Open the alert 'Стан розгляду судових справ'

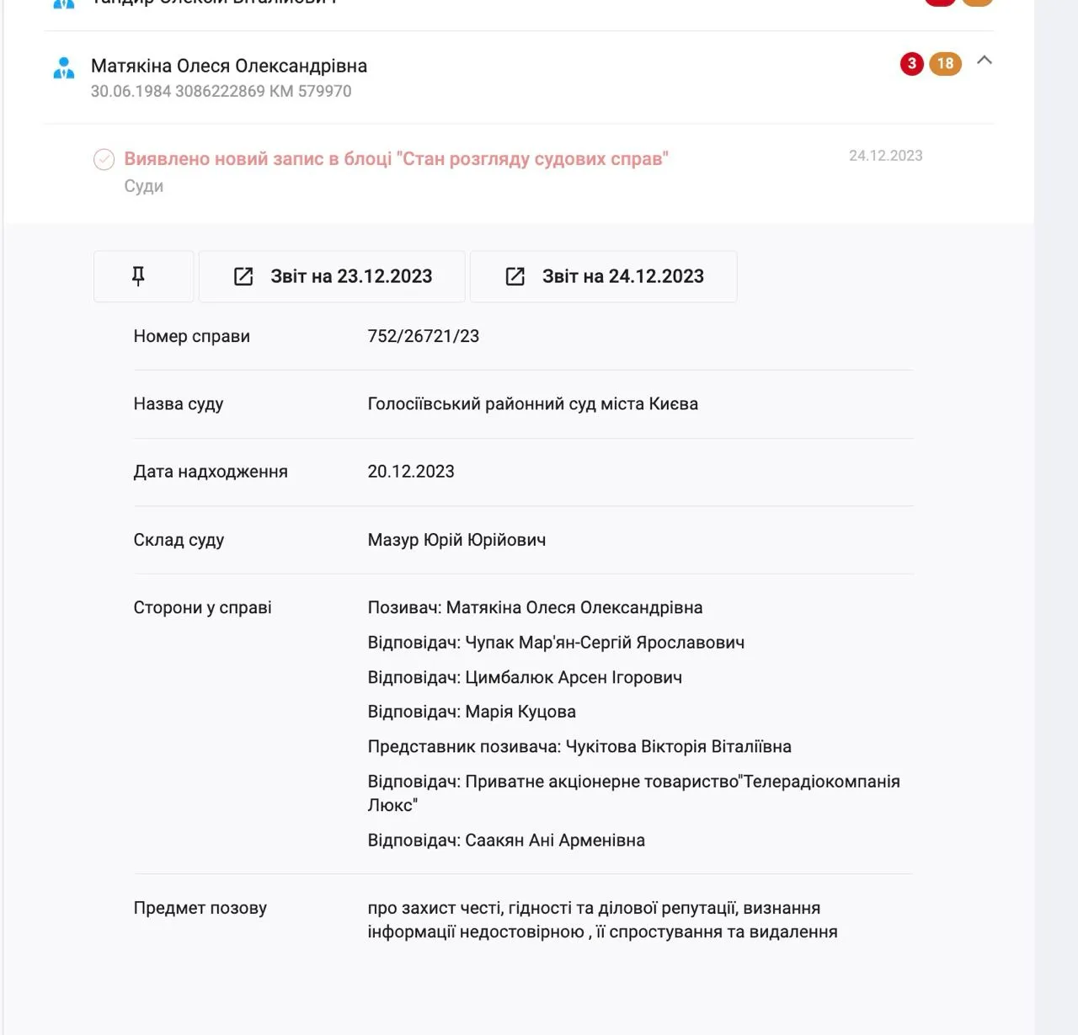point(396,158)
